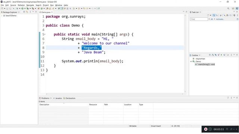Collapse main method via line 5 fold marker
The height and width of the screenshot is (134, 239).
click(45, 34)
